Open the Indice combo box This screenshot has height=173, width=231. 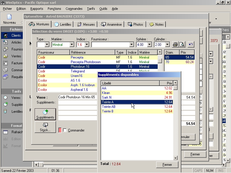[87, 45]
